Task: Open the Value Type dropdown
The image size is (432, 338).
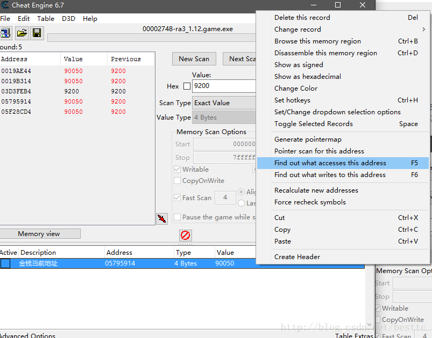Action: (224, 117)
